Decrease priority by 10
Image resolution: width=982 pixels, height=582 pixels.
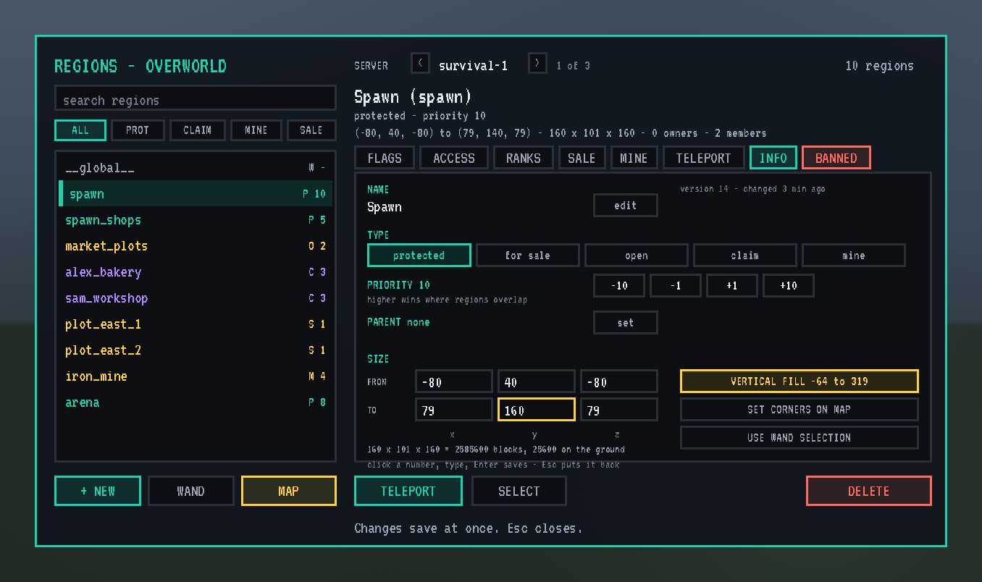coord(619,286)
